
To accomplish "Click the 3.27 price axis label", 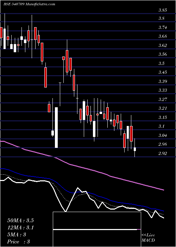I will tap(163, 100).
